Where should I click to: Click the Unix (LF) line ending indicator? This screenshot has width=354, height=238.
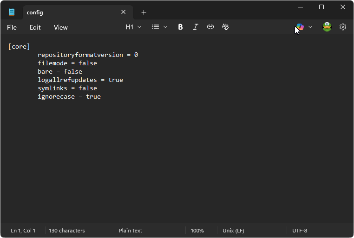(x=233, y=231)
